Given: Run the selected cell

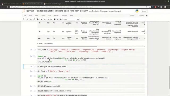Looking at the screenshot, I should [x=50, y=19].
